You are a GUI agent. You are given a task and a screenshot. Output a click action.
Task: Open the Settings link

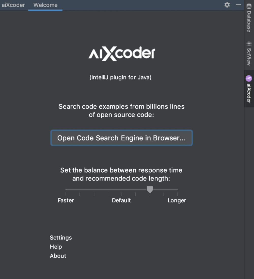(x=61, y=238)
